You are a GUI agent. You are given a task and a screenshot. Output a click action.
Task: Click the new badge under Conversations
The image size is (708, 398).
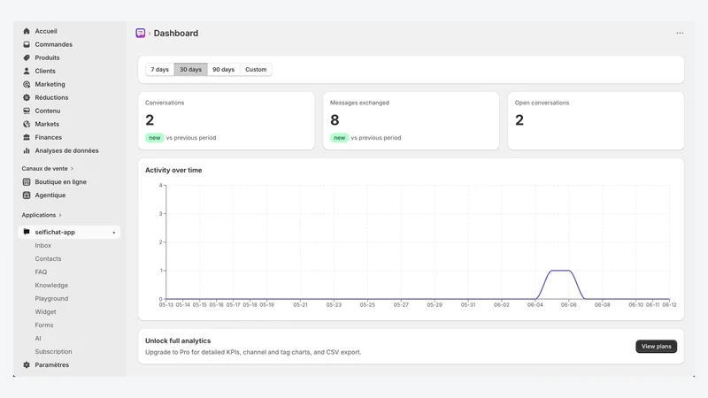[x=154, y=138]
